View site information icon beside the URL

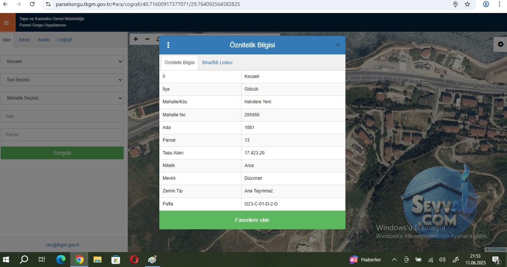tap(48, 4)
